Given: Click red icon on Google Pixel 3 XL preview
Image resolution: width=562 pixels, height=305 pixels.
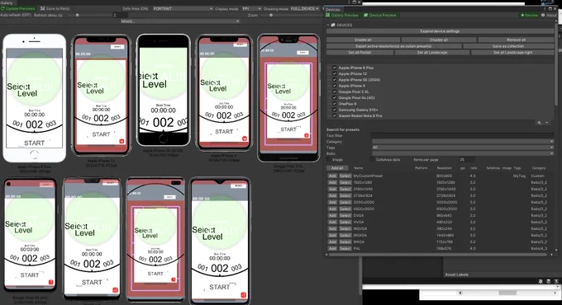Looking at the screenshot, I should coord(307,135).
